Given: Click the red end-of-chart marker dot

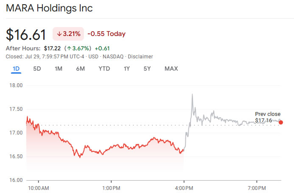Looking at the screenshot, I should tap(281, 122).
